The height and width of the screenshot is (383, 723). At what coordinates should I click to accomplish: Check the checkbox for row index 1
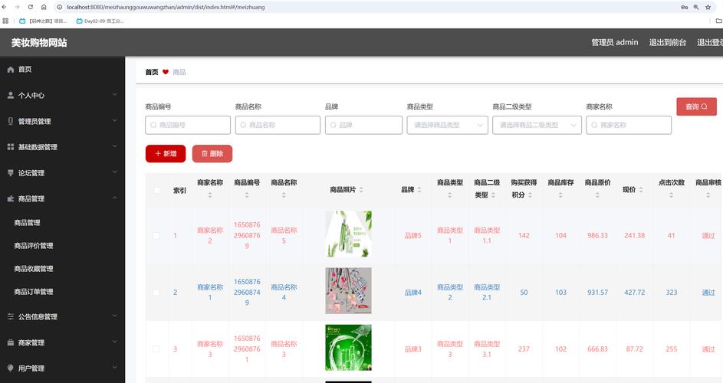tap(156, 236)
